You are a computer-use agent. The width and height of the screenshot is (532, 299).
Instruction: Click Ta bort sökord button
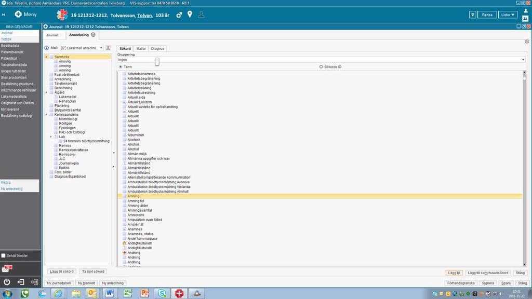(93, 271)
